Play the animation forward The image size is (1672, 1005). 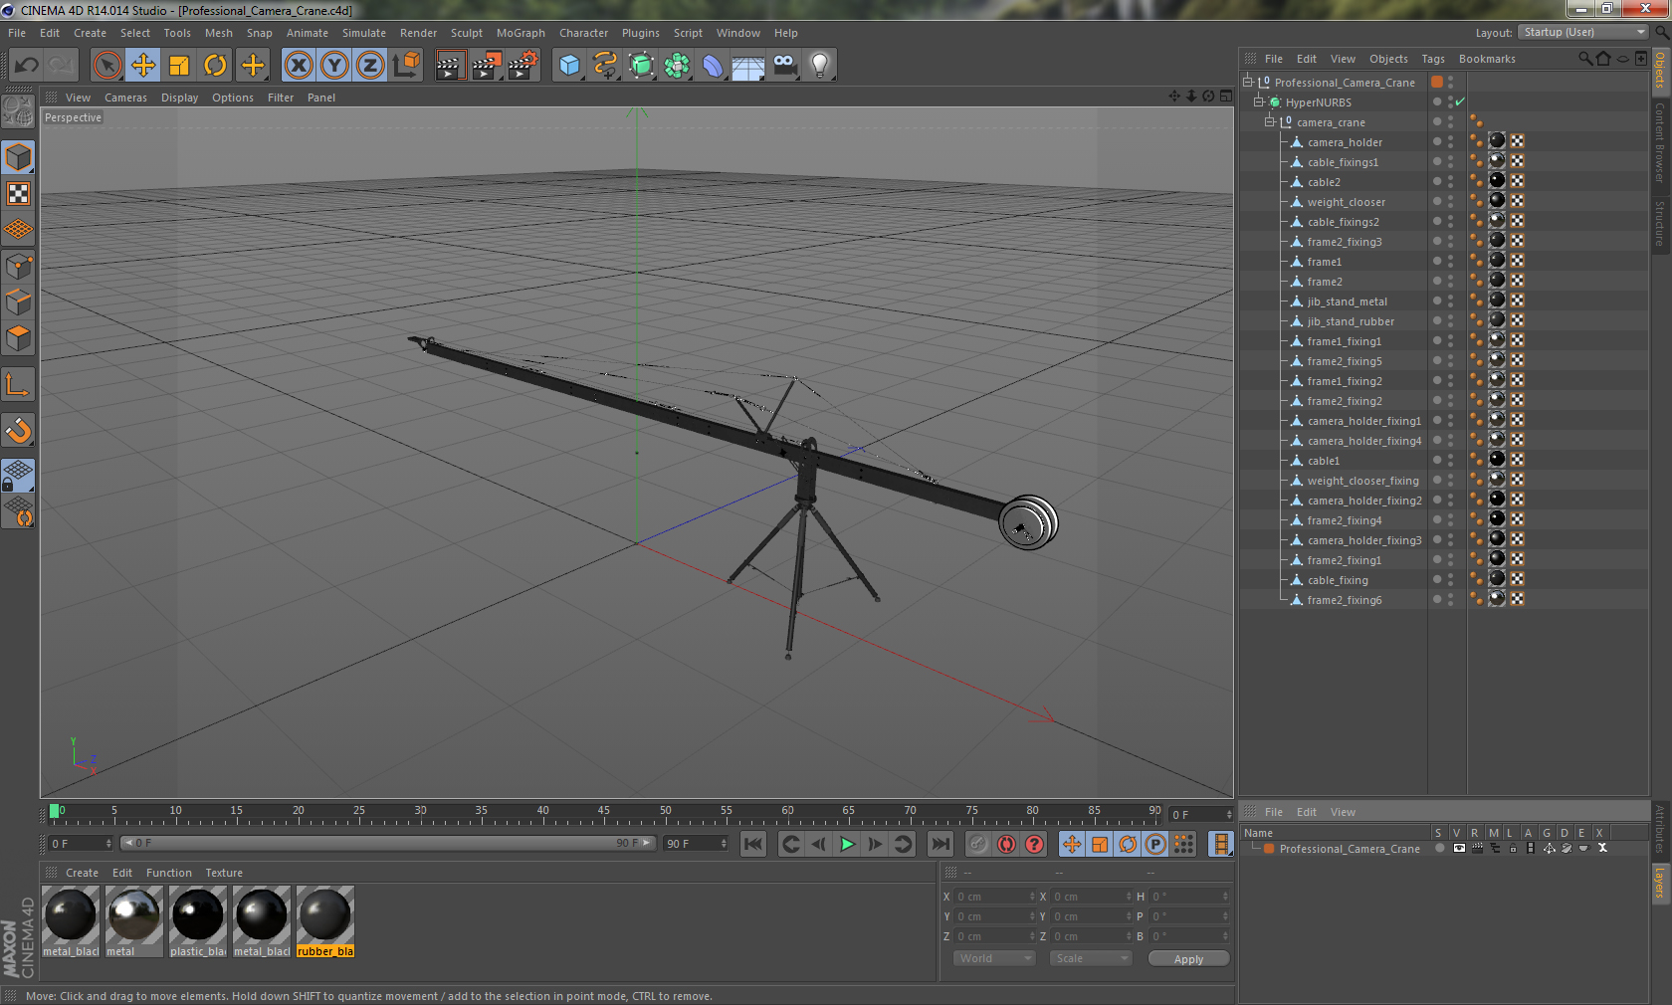(847, 844)
